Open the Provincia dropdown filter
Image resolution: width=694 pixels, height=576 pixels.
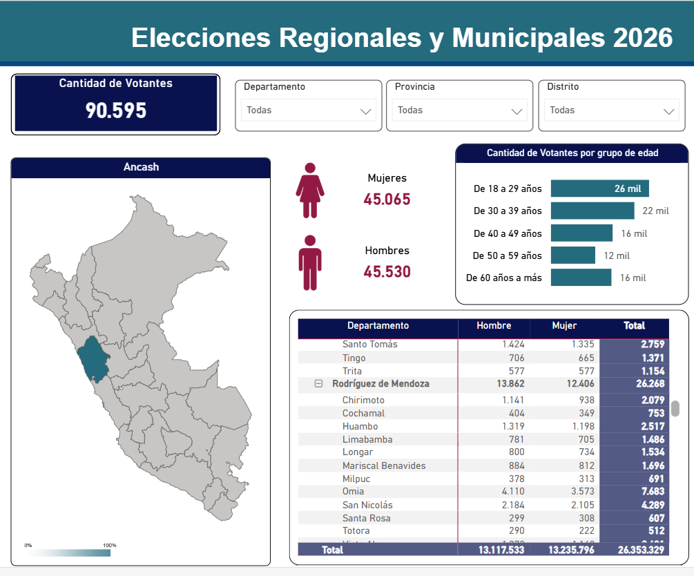459,111
